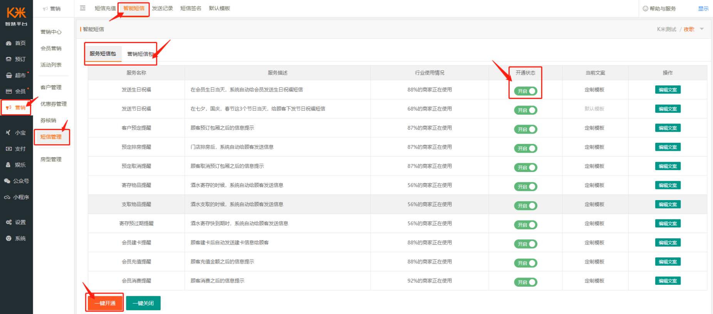Expand the store dropdown arrow beside 夜歌
713x314 pixels.
(701, 29)
